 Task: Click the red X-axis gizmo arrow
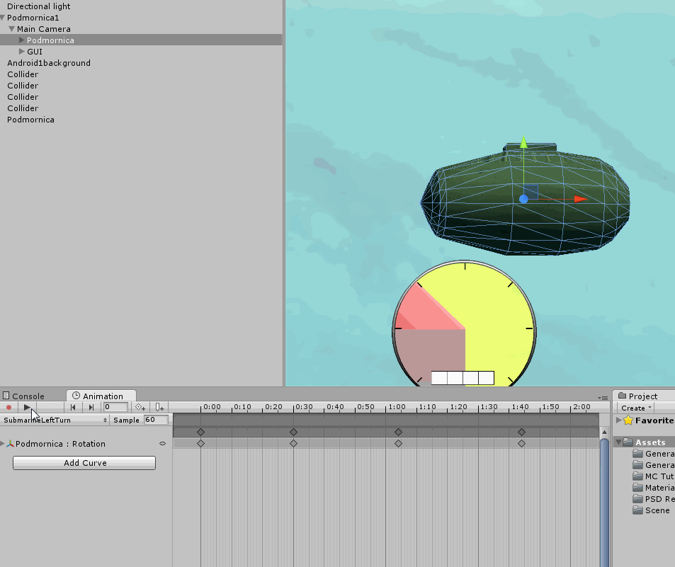581,199
